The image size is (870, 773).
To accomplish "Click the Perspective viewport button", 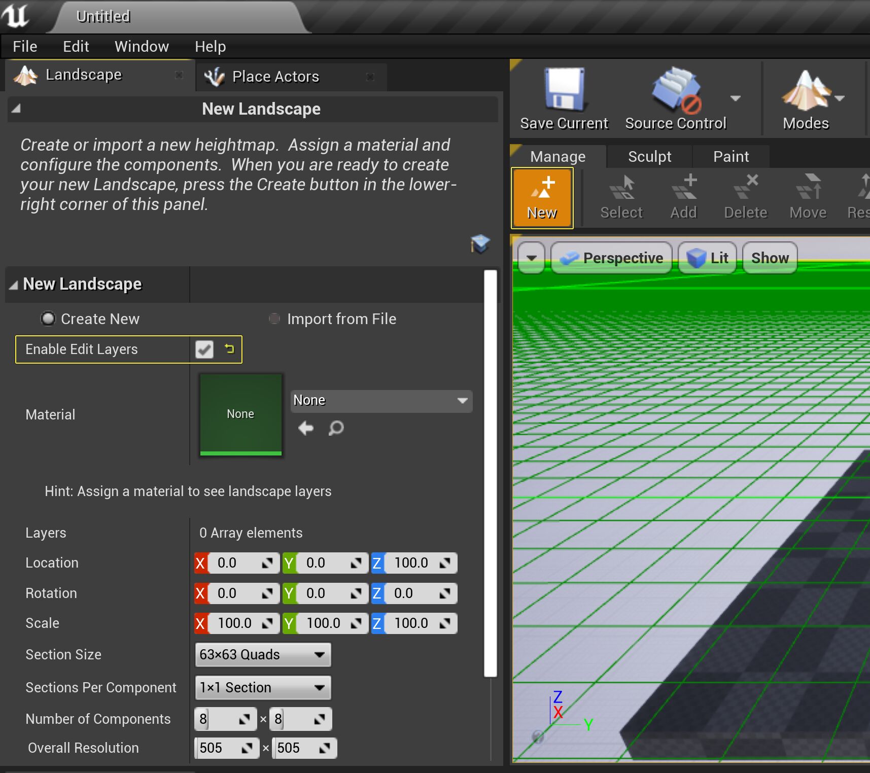I will 611,258.
